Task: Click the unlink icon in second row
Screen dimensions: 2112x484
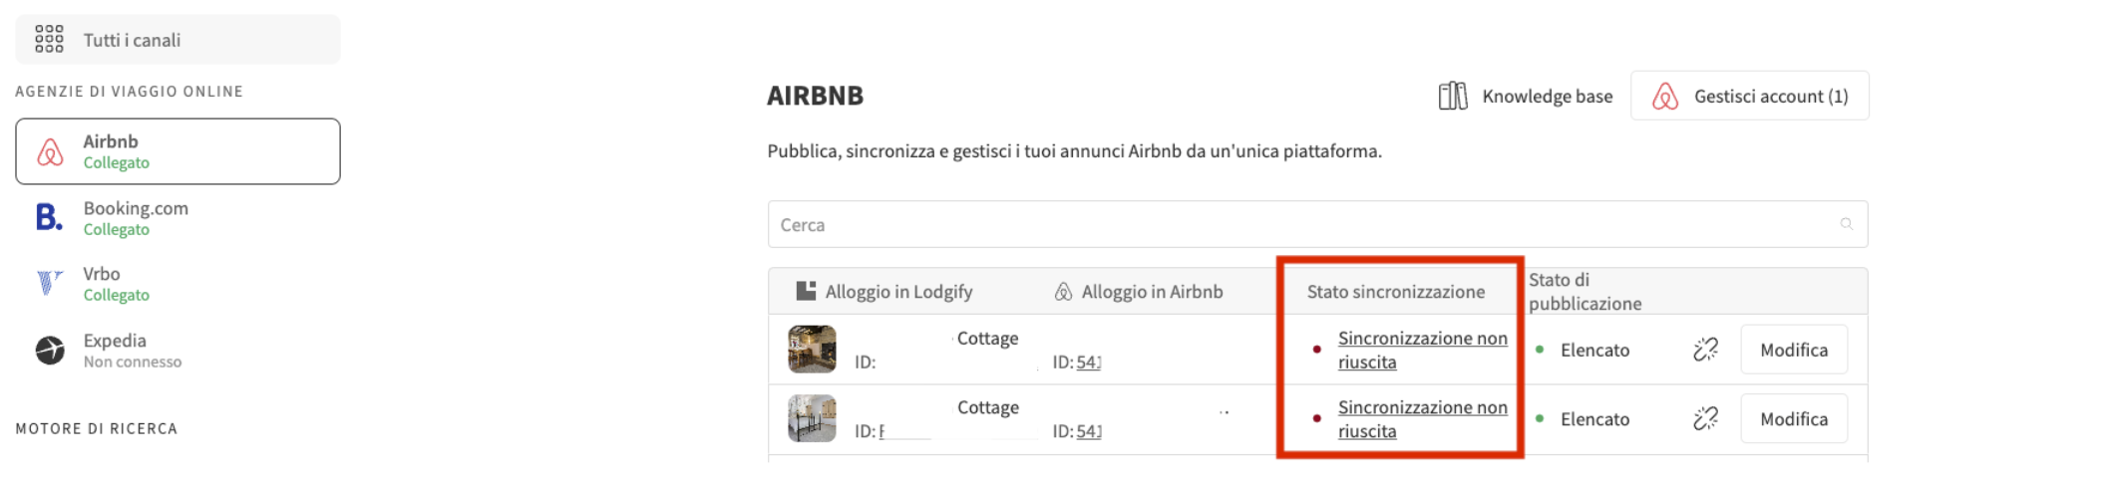Action: [1705, 419]
